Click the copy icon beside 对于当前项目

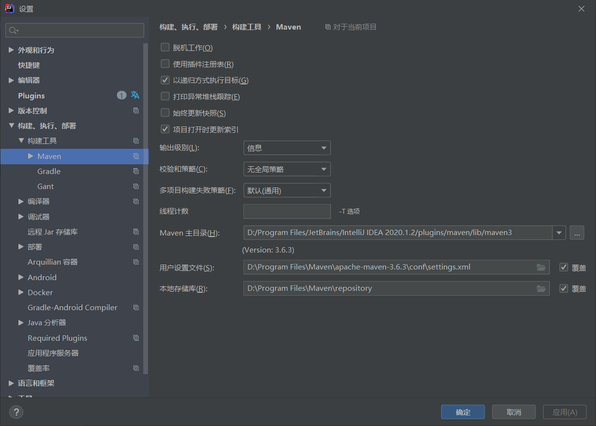[x=328, y=27]
